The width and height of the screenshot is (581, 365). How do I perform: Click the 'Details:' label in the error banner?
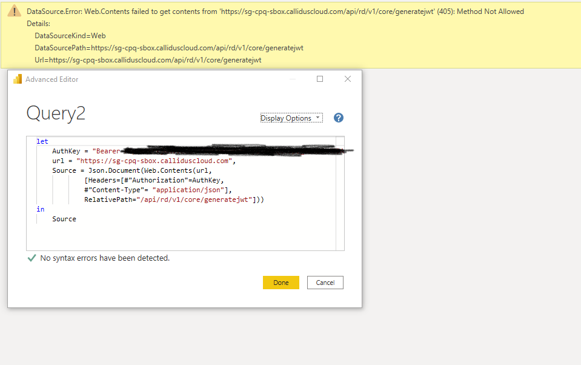(39, 24)
